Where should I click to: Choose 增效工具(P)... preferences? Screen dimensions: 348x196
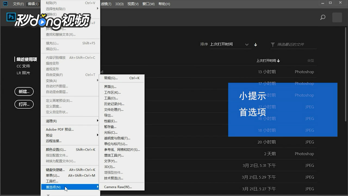pyautogui.click(x=122, y=155)
